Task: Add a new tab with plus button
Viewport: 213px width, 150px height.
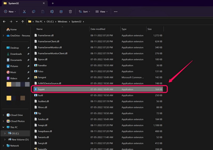Action: click(x=53, y=3)
